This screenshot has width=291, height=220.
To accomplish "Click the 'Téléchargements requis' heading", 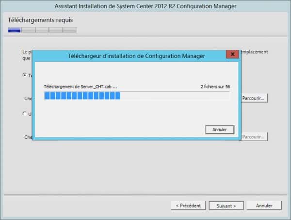I will pos(40,20).
